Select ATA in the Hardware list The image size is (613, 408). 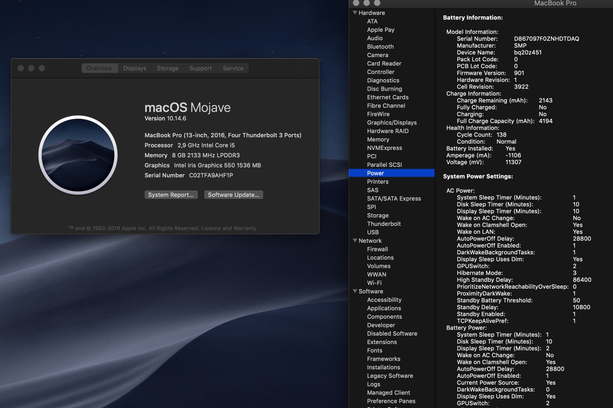click(x=372, y=21)
